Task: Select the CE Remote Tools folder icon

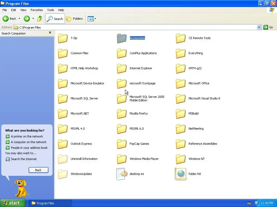Action: pos(180,38)
